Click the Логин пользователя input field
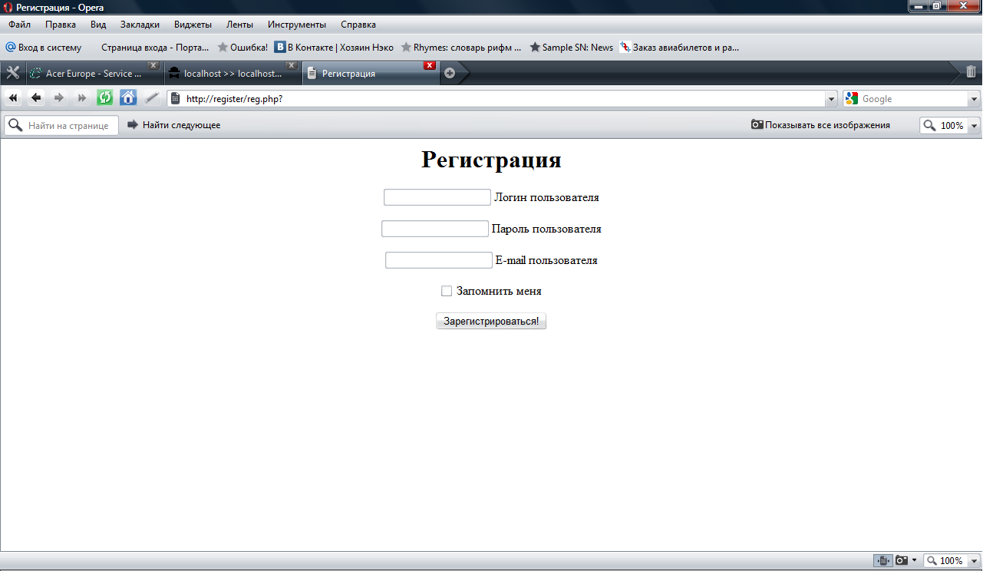 (437, 197)
